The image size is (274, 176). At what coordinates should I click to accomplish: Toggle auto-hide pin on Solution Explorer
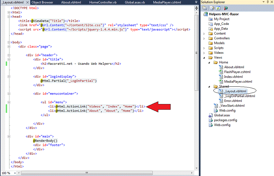(x=268, y=2)
